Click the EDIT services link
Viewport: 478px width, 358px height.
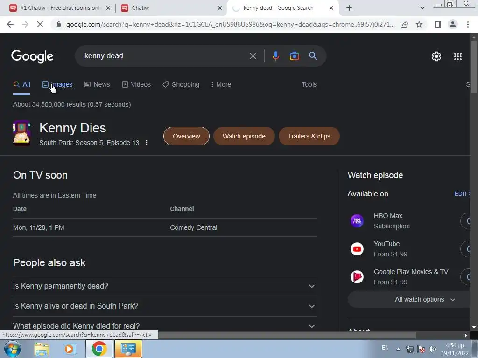[462, 194]
